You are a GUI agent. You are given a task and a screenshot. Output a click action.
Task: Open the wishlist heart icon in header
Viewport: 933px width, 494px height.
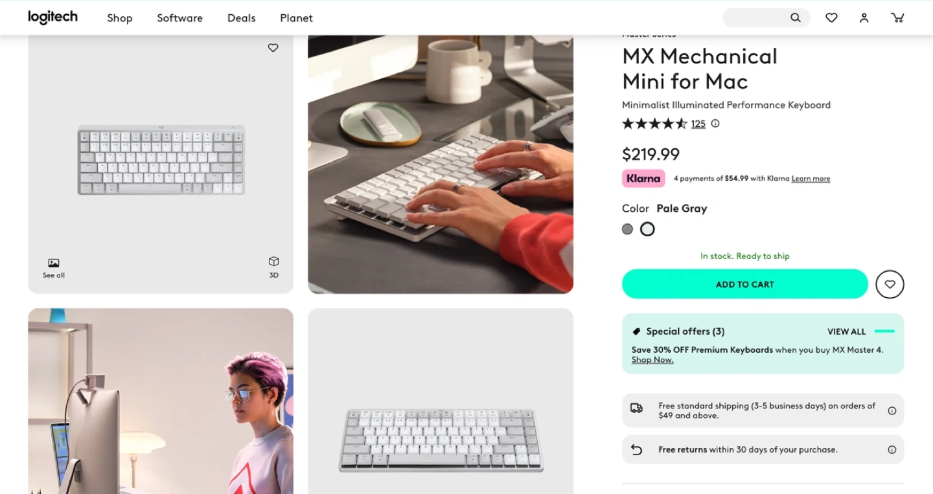(x=831, y=18)
